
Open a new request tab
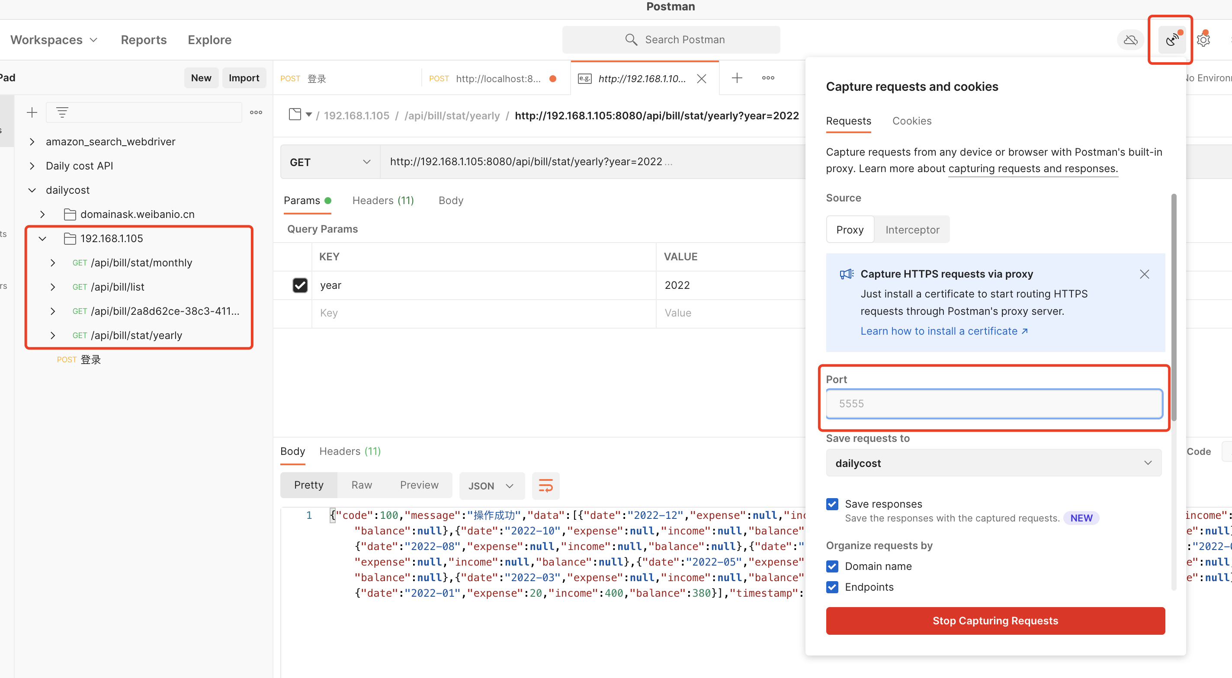(737, 78)
